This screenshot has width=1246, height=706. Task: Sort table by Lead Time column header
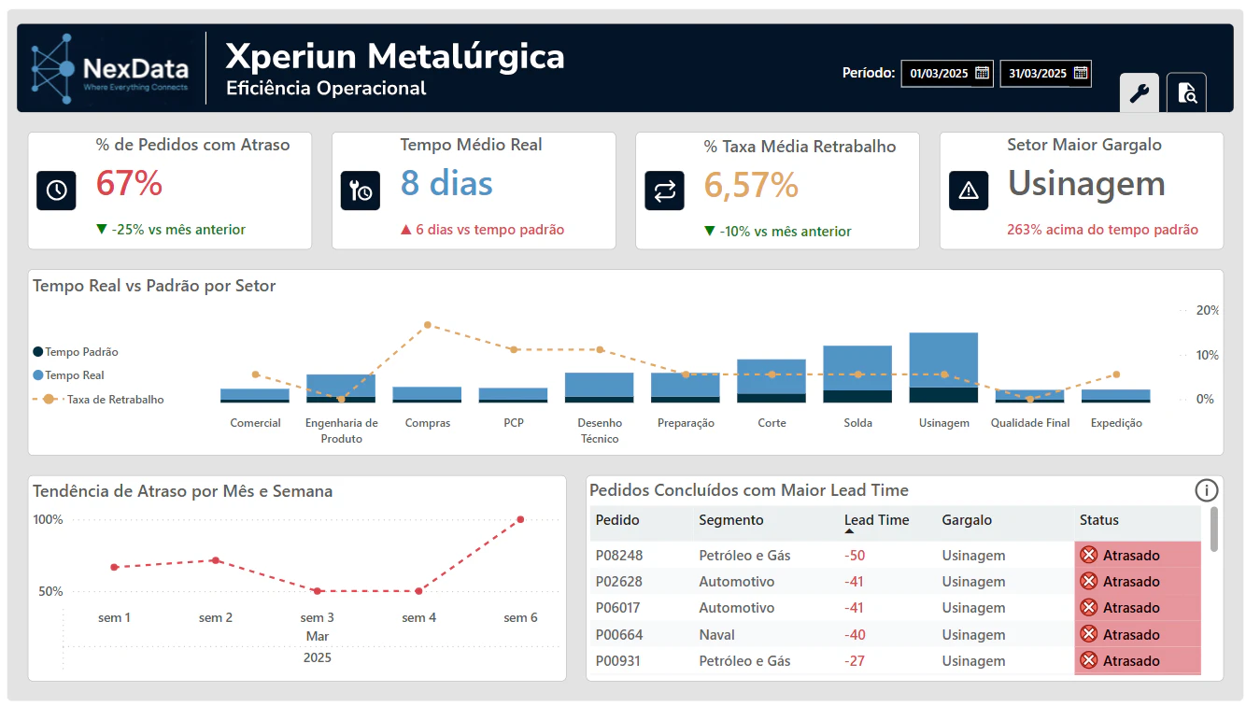pyautogui.click(x=876, y=520)
